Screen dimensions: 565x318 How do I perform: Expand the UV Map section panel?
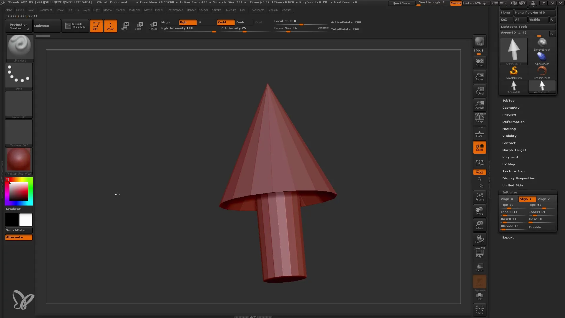pos(508,164)
